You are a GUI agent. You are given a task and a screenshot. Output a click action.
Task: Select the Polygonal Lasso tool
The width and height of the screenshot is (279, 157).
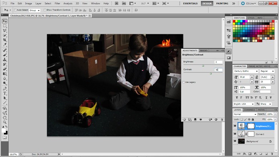[x=5, y=31]
